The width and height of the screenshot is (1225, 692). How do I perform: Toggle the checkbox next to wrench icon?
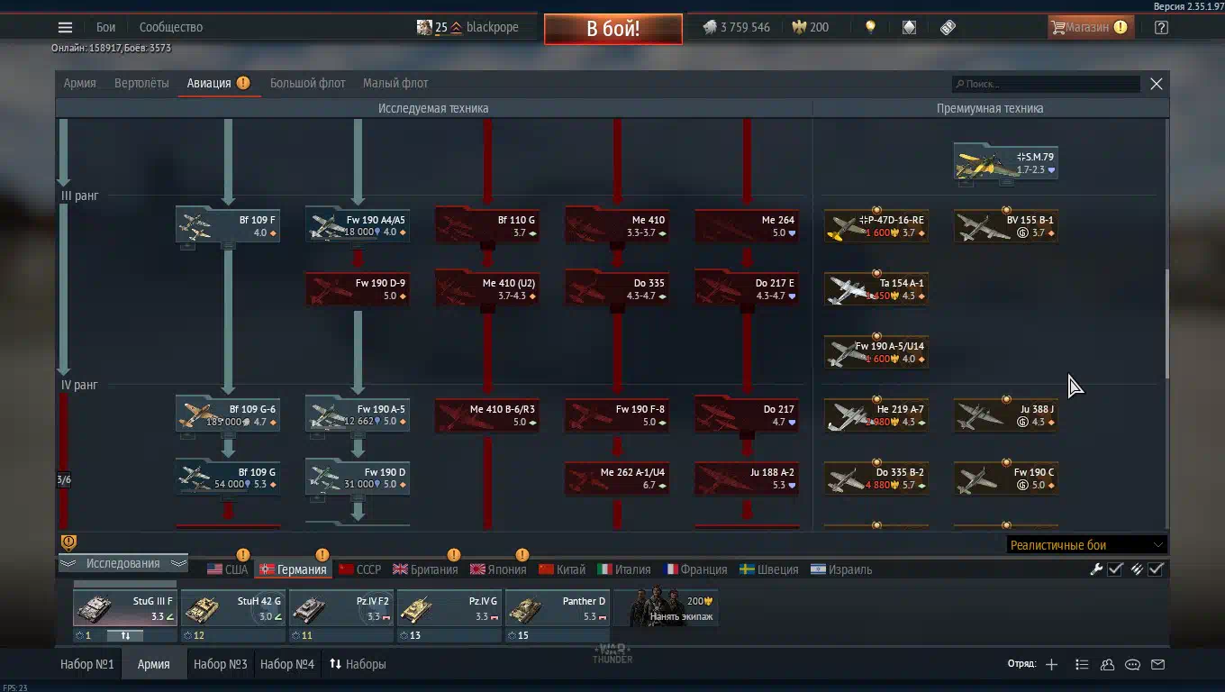tap(1115, 569)
